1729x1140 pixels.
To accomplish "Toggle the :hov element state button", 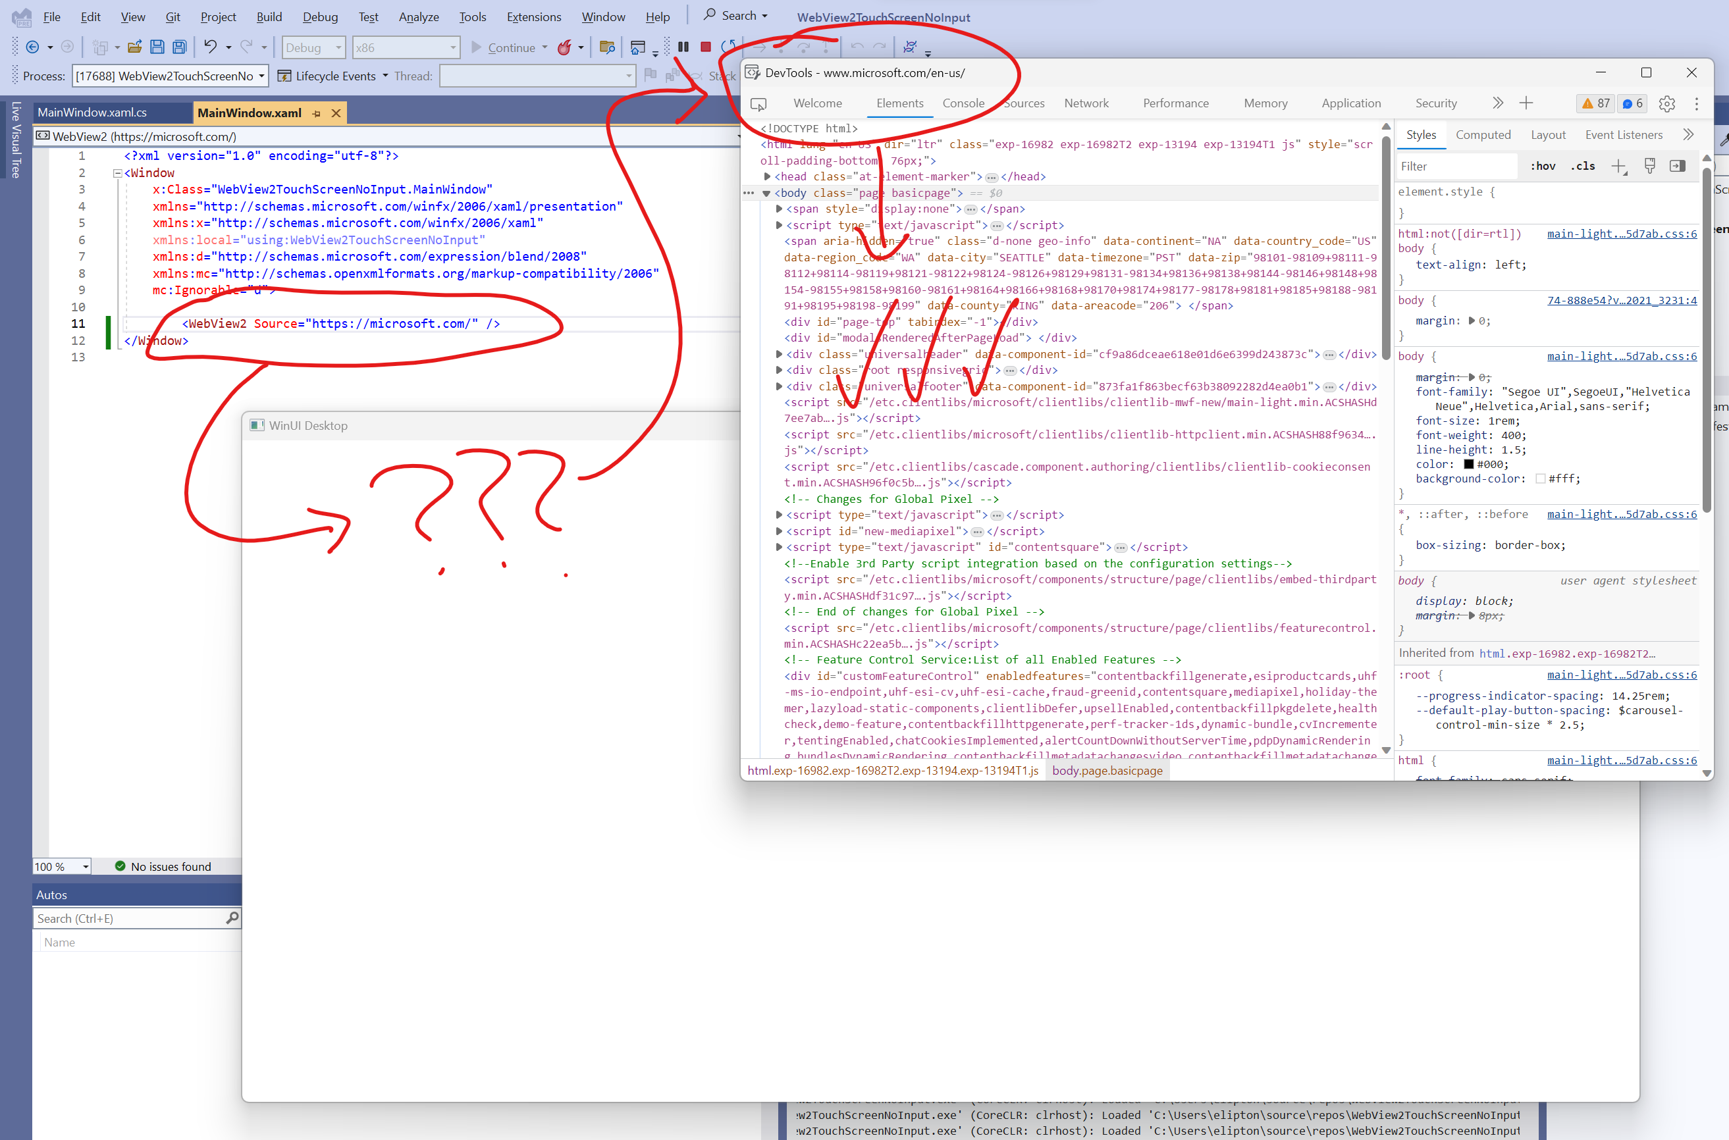I will pos(1543,167).
